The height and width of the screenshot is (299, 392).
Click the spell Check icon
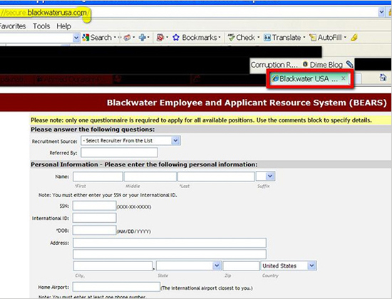(x=231, y=38)
